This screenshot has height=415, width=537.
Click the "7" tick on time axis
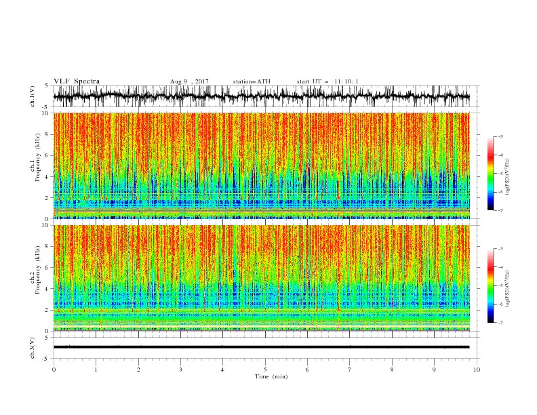pyautogui.click(x=350, y=370)
